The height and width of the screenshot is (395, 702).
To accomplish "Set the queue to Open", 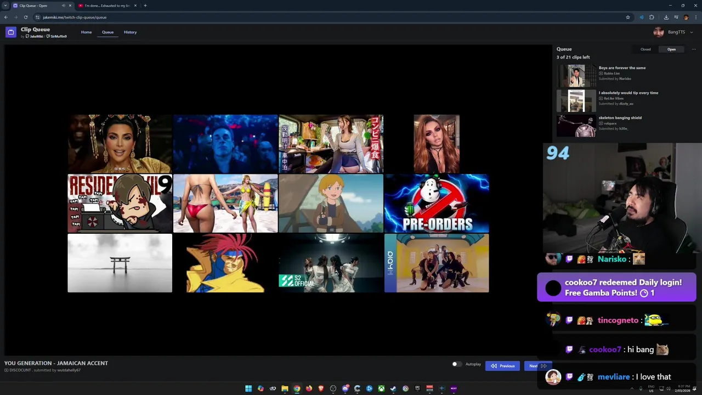I will 671,49.
